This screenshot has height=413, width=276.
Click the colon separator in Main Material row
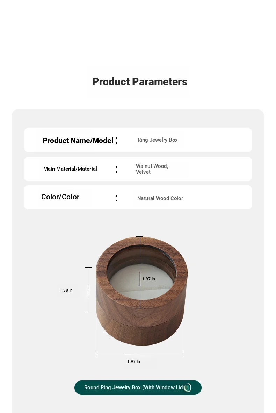(x=116, y=170)
